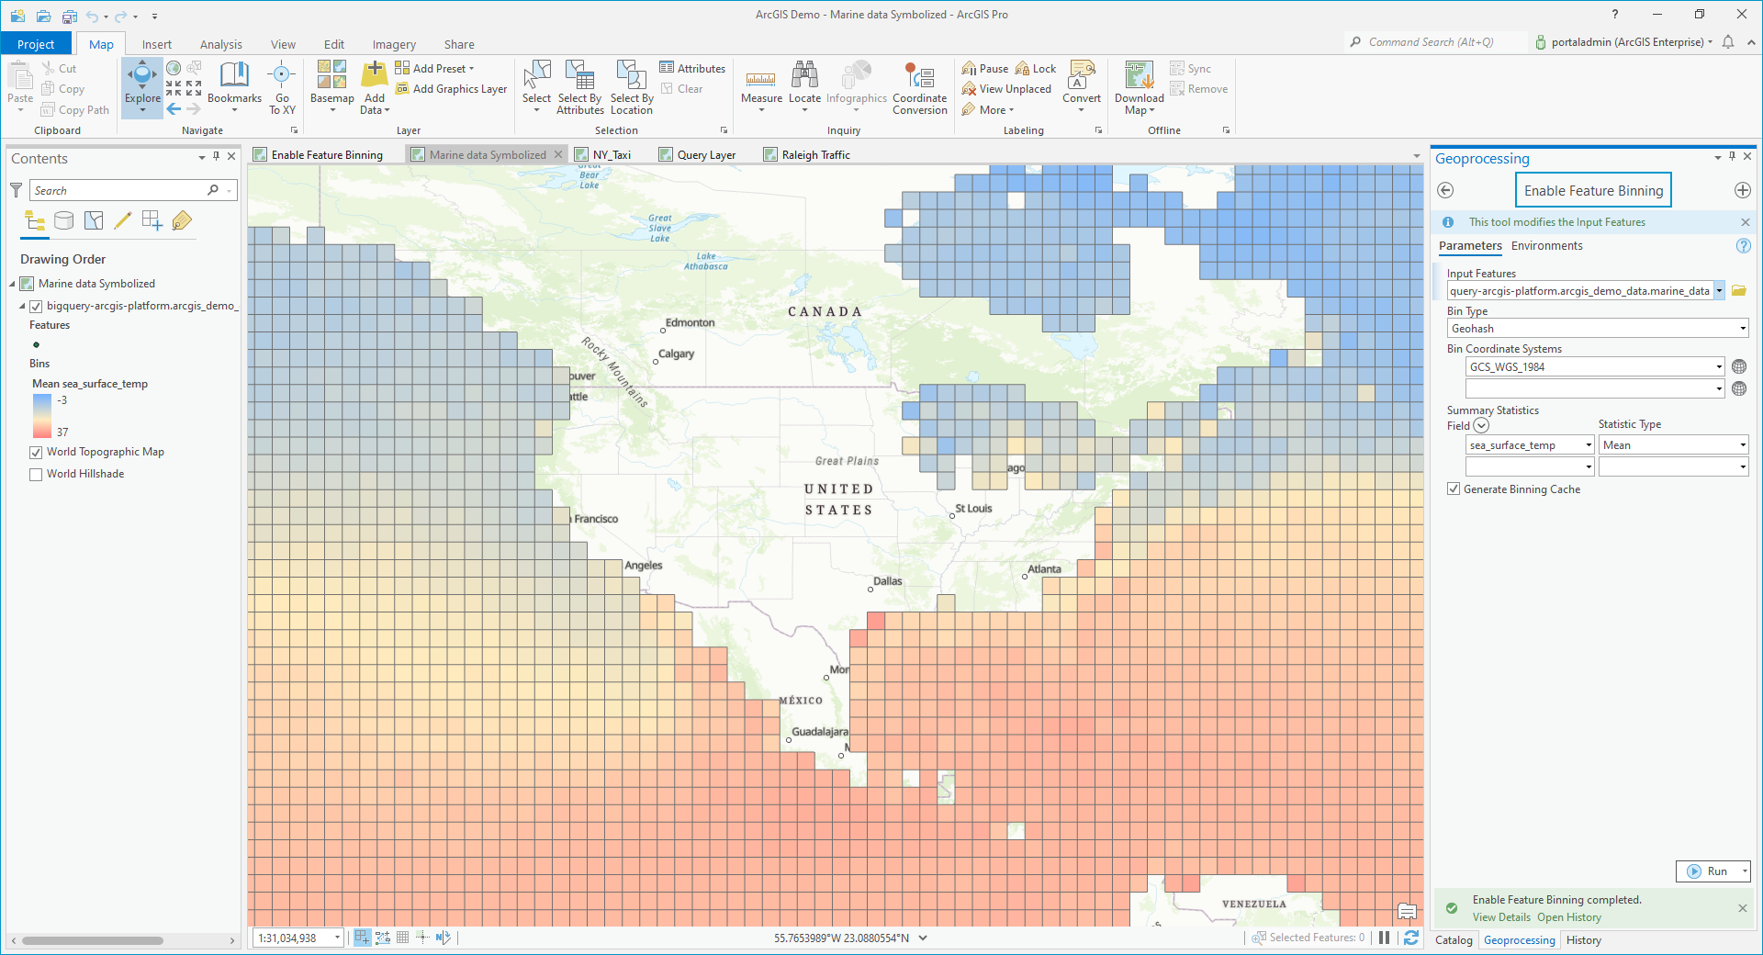Open the Mean statistic type dropdown
Image resolution: width=1763 pixels, height=955 pixels.
pos(1743,445)
